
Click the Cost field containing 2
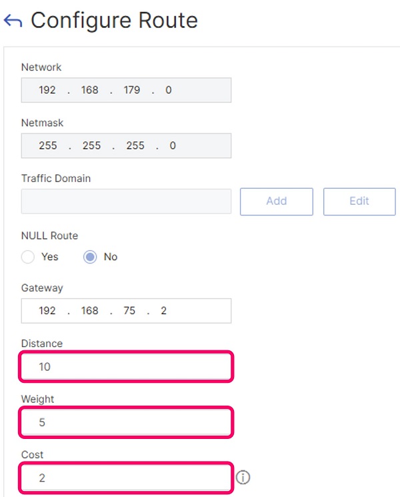point(126,478)
